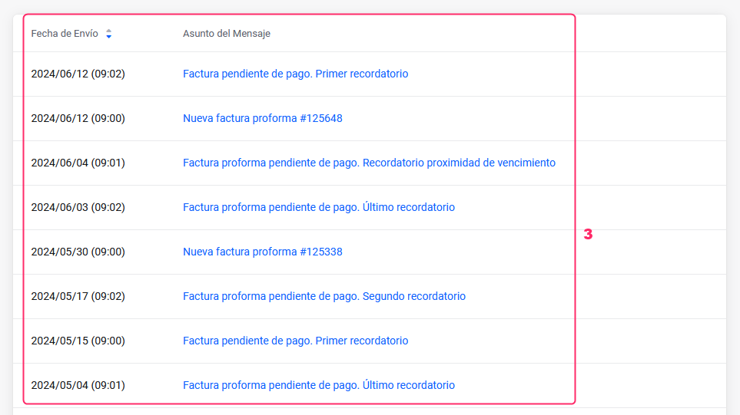
Task: Click the date cell 2024/05/30 (09:00)
Action: coord(78,252)
